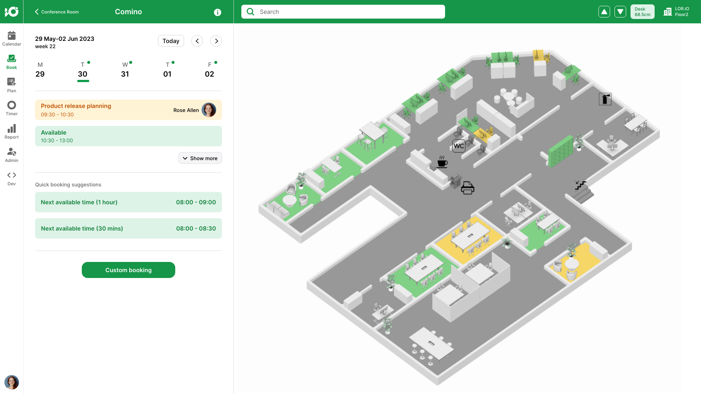Lower desk with down arrow button
Screen dimensions: 701x394
(620, 12)
